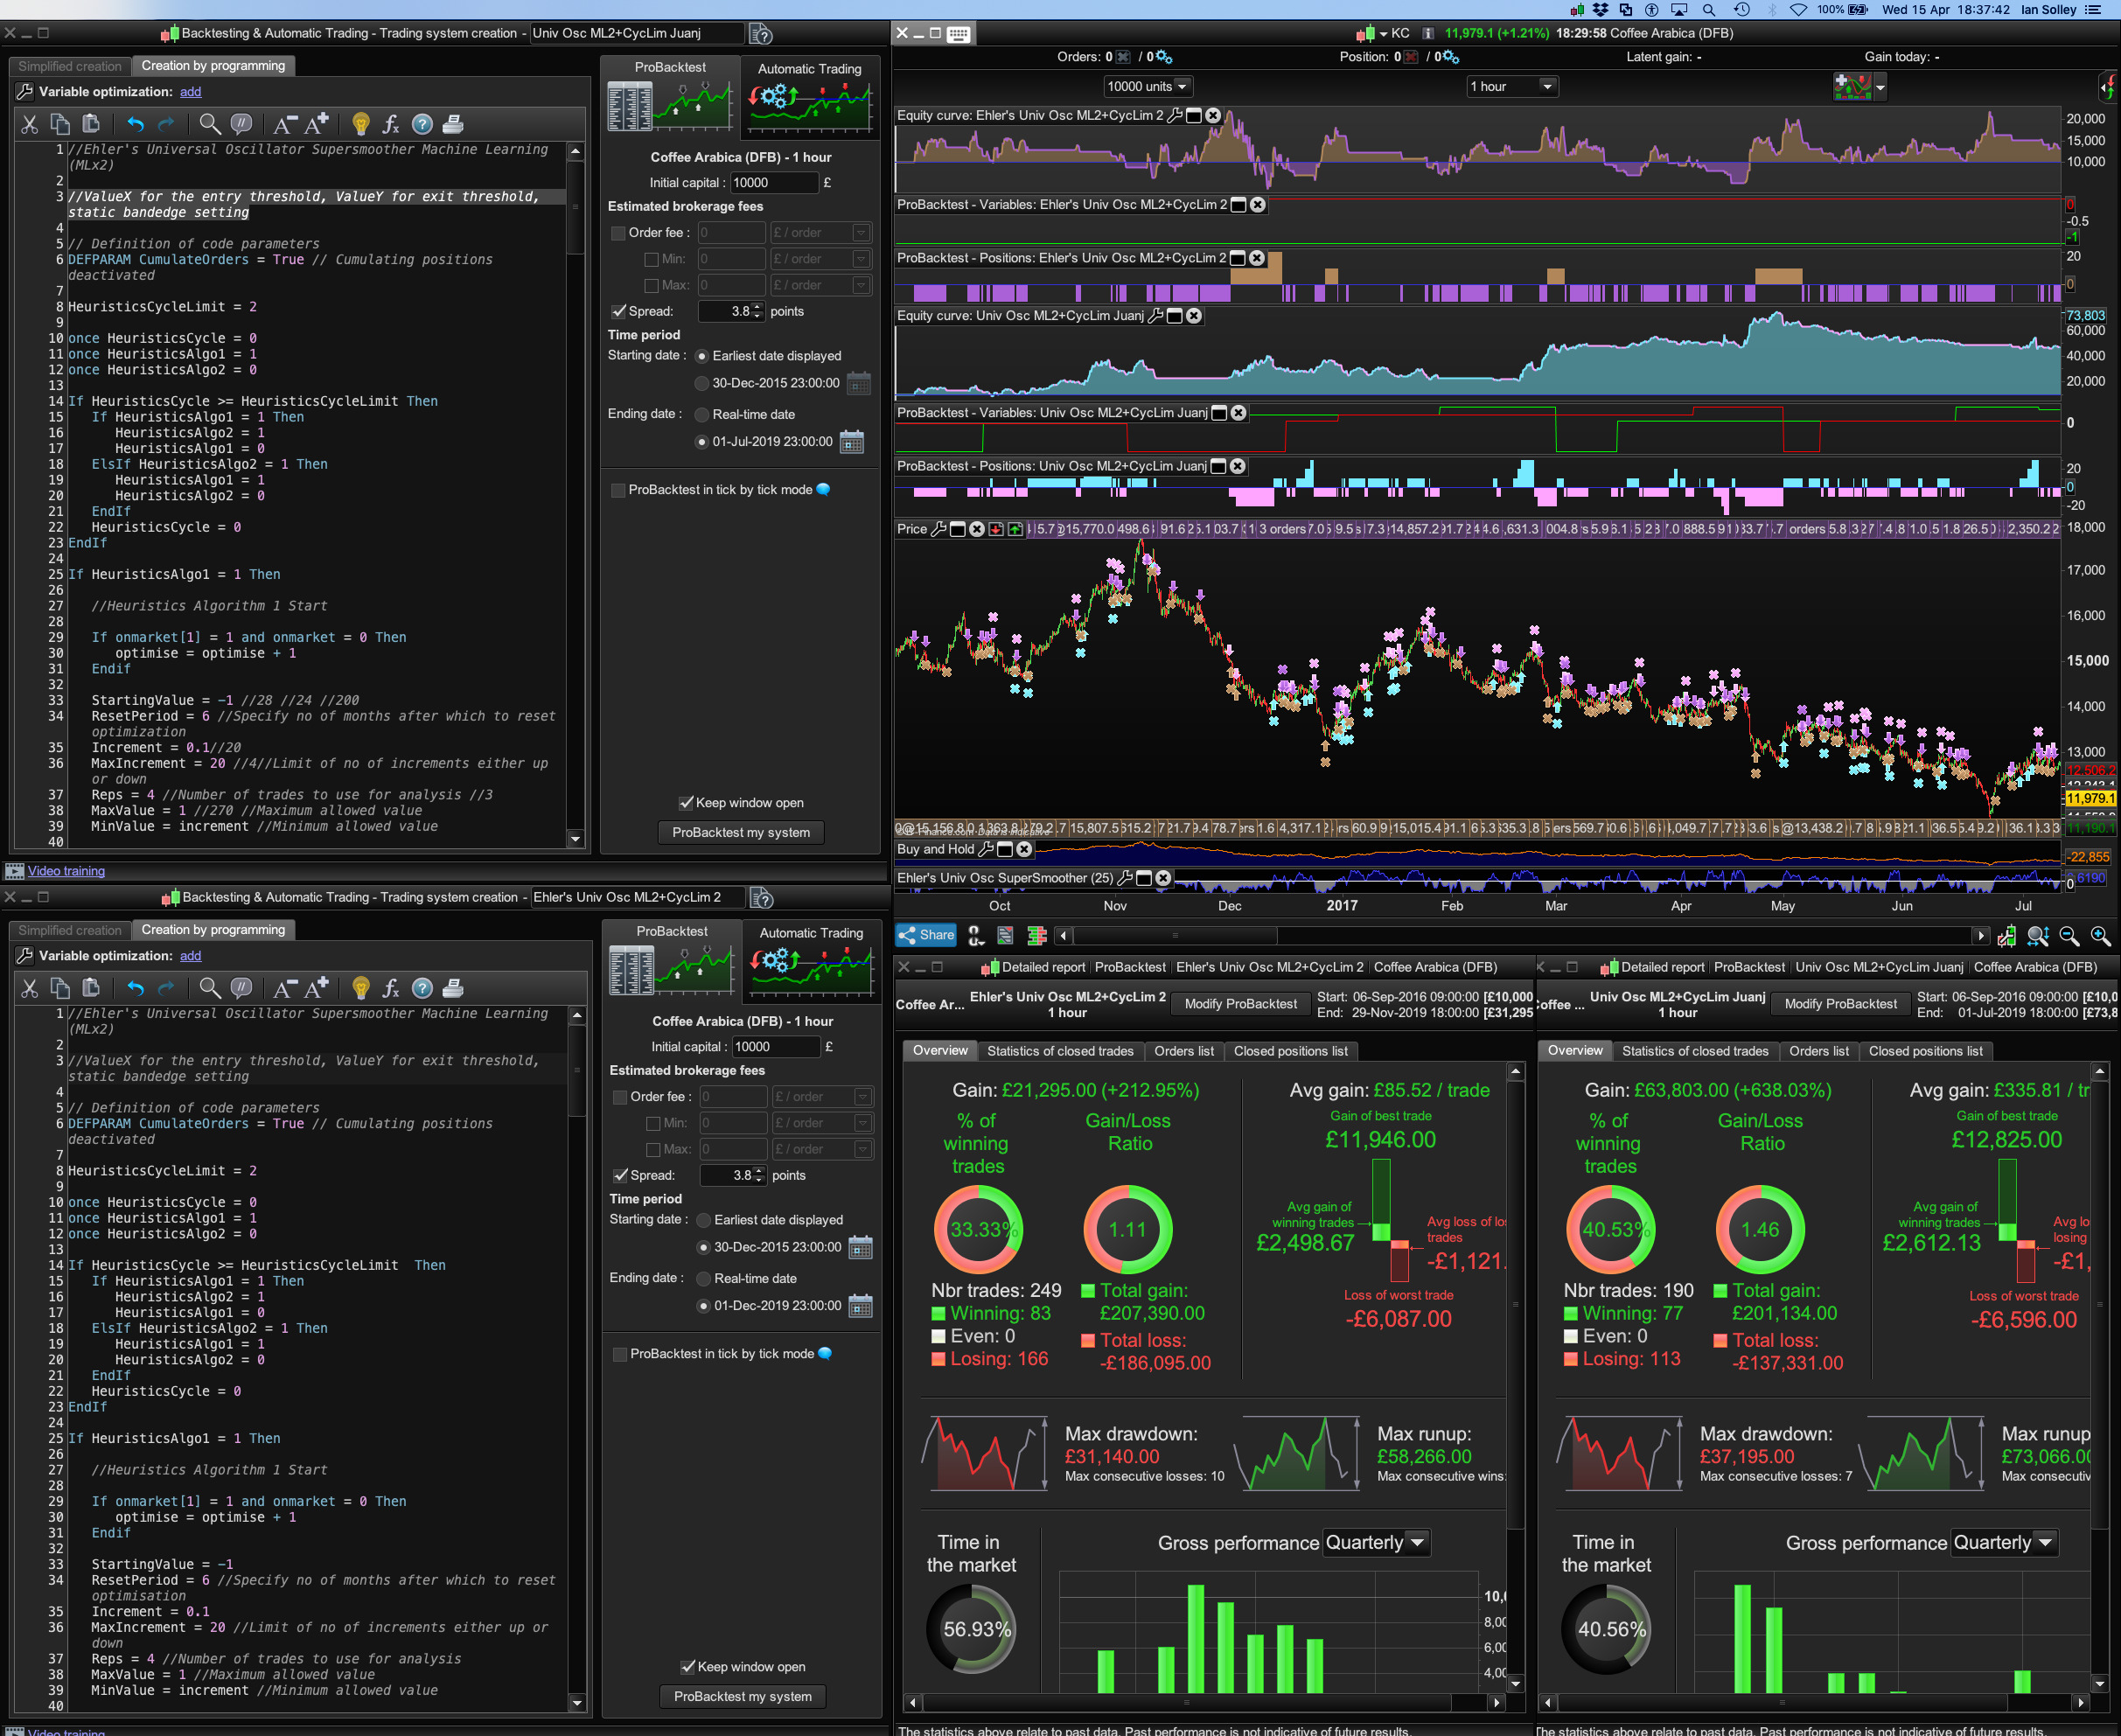
Task: Select Real-time date ending option in top panel
Action: pos(702,414)
